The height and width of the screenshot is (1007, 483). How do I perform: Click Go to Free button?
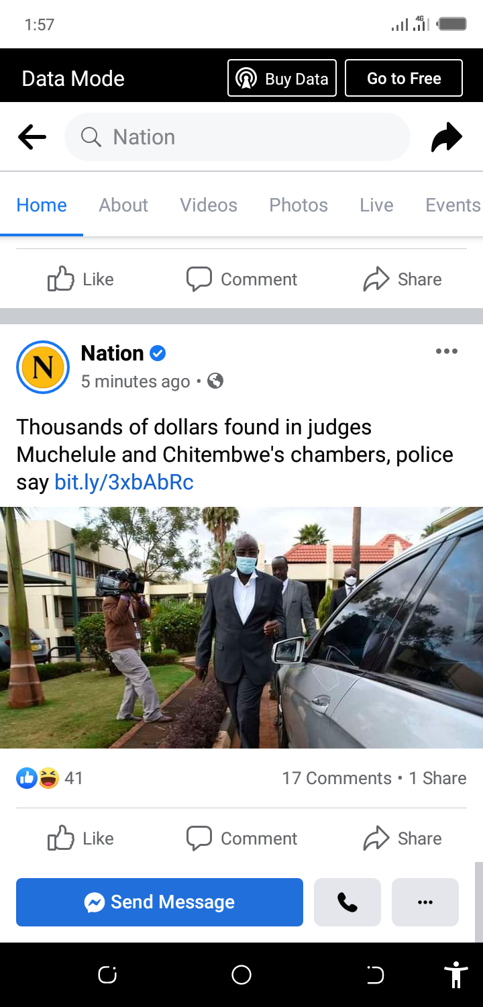[404, 79]
